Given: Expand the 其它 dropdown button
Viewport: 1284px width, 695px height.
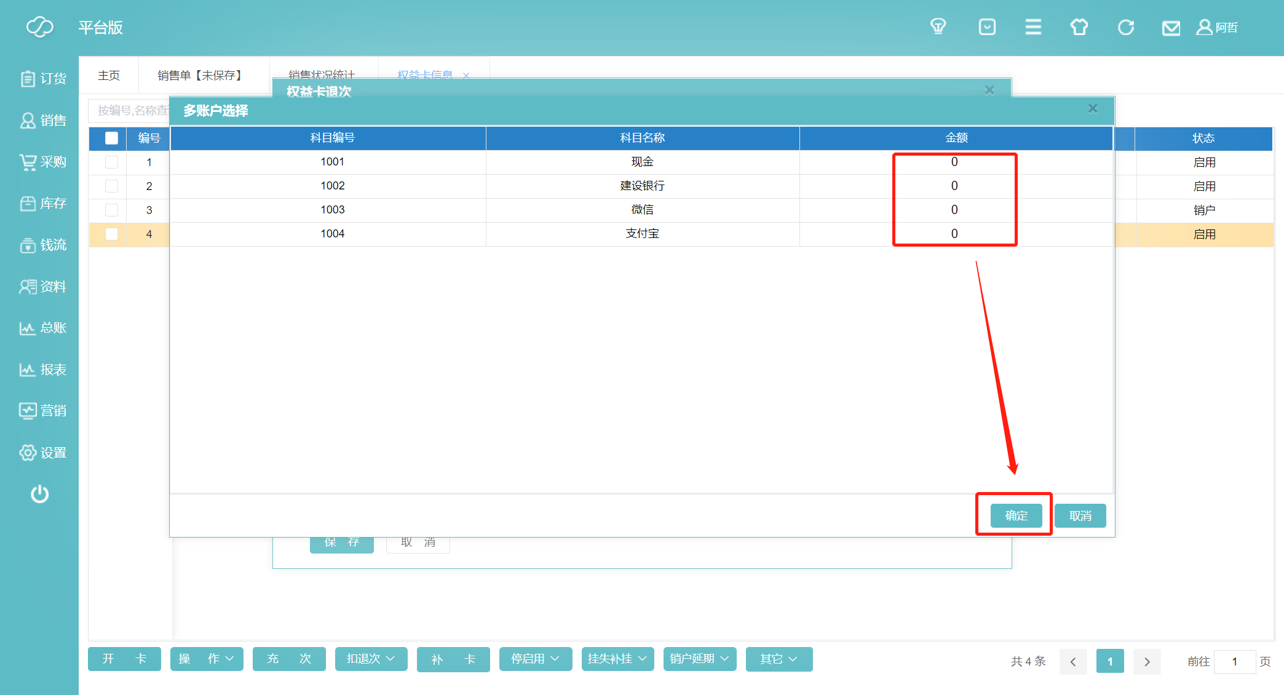Looking at the screenshot, I should (x=779, y=659).
